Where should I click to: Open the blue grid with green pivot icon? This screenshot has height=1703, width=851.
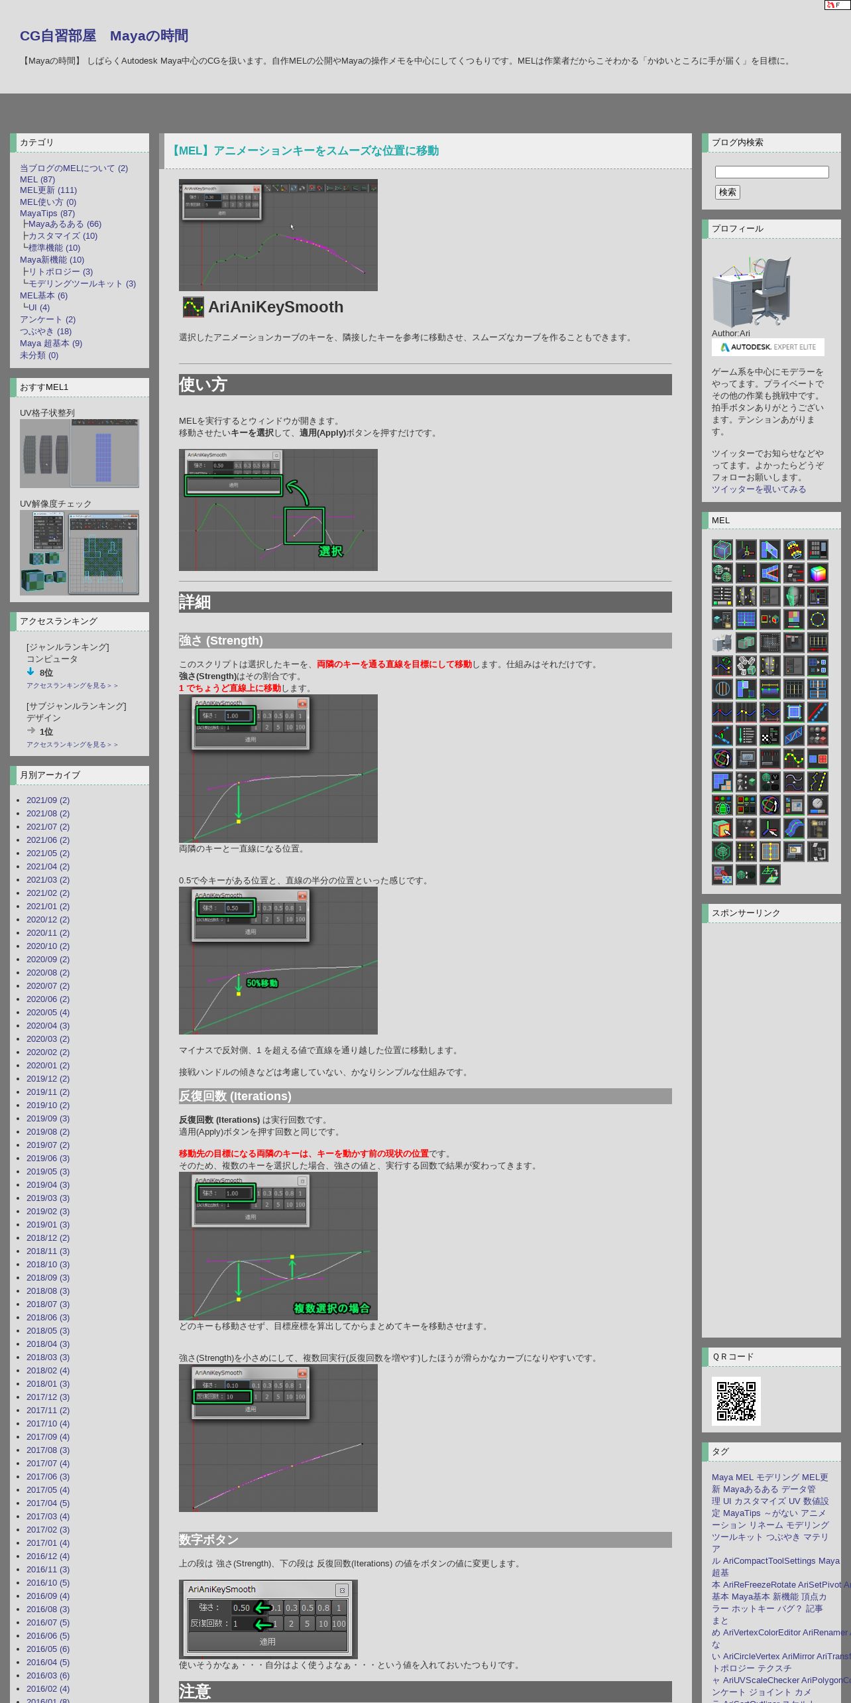tap(746, 619)
